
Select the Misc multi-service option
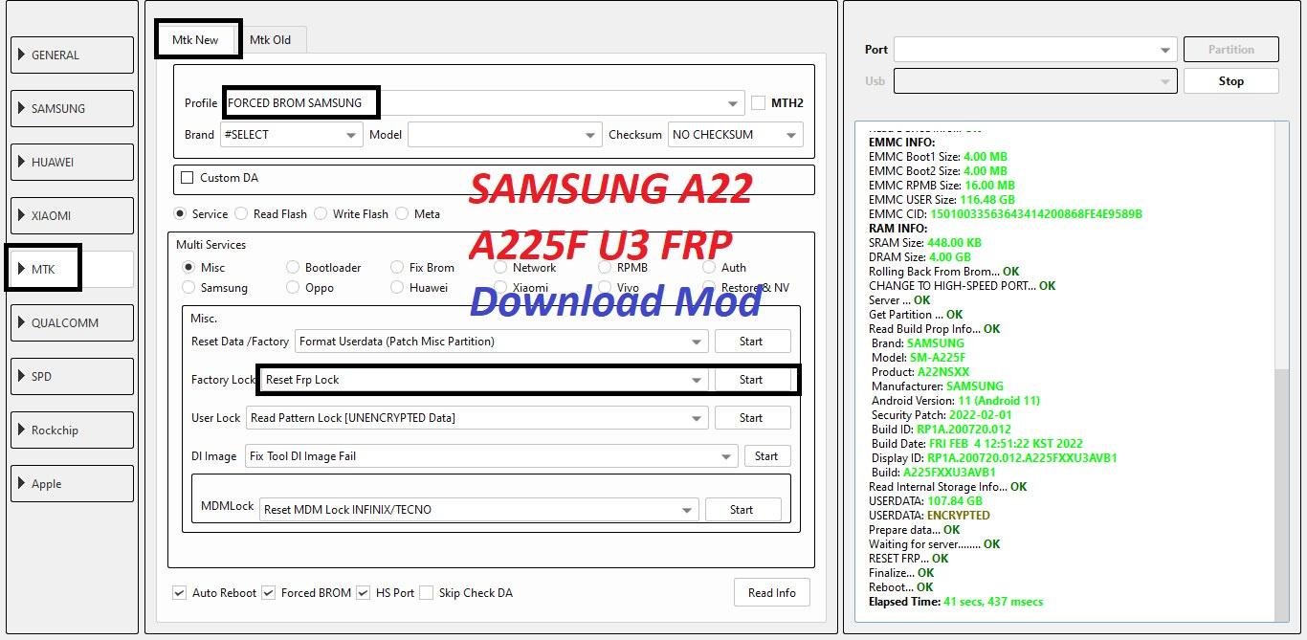pos(189,267)
